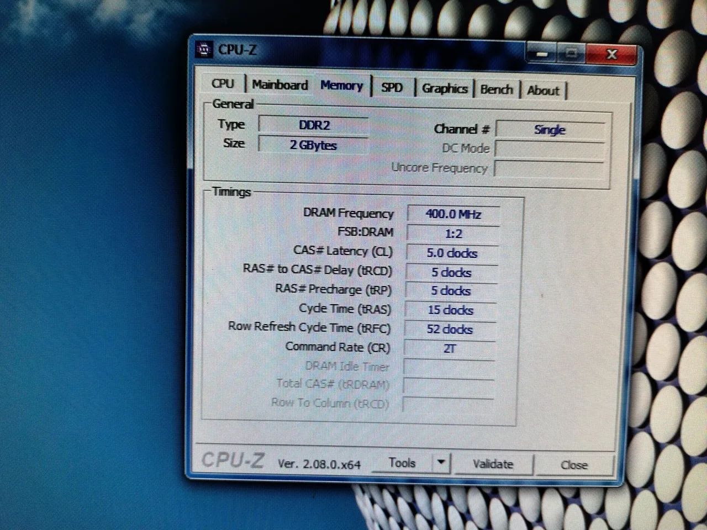Click the memory Type field DDR2
This screenshot has width=707, height=530.
313,125
